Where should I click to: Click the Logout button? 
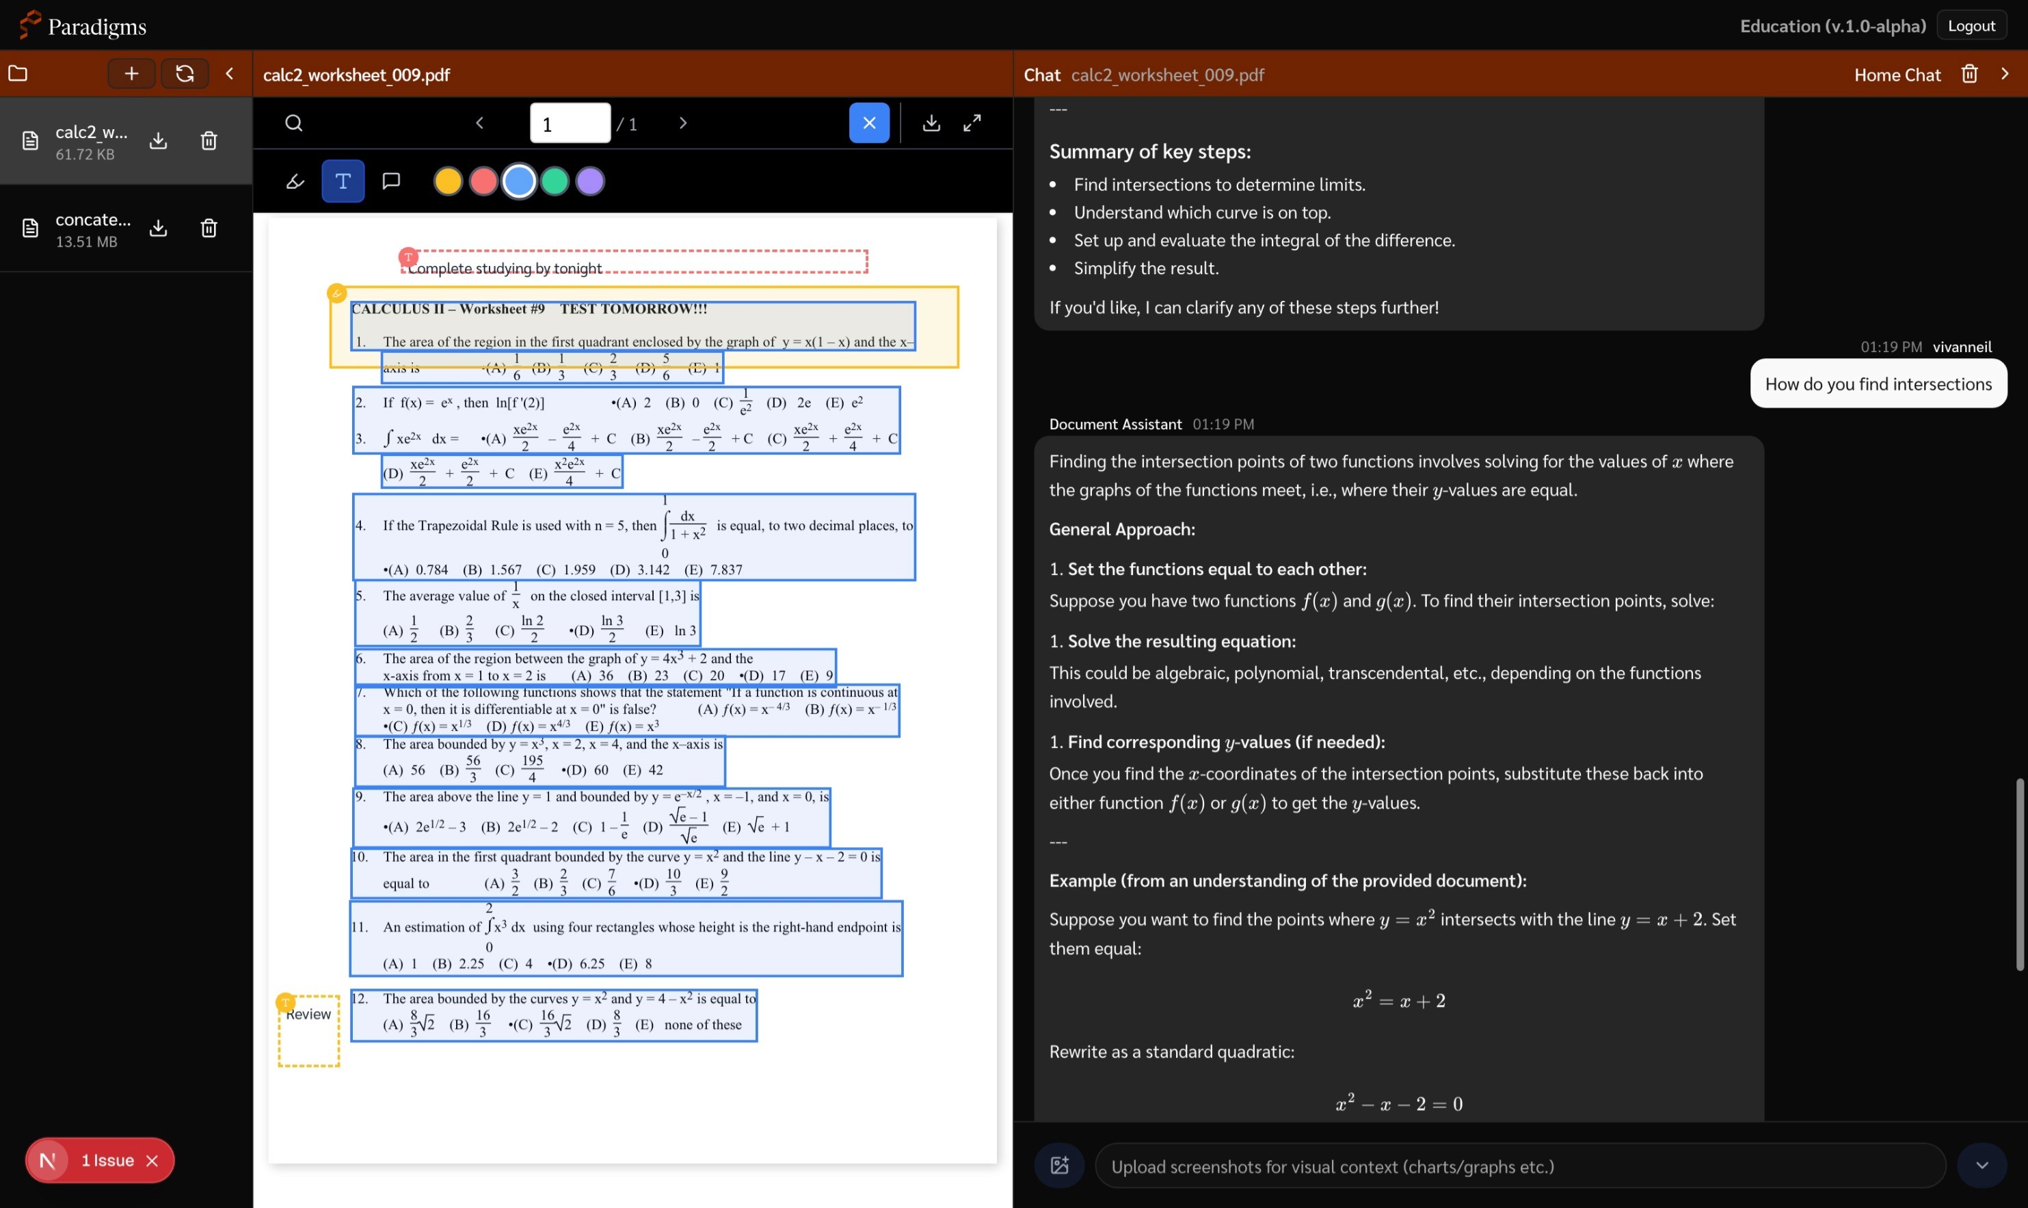coord(1971,25)
